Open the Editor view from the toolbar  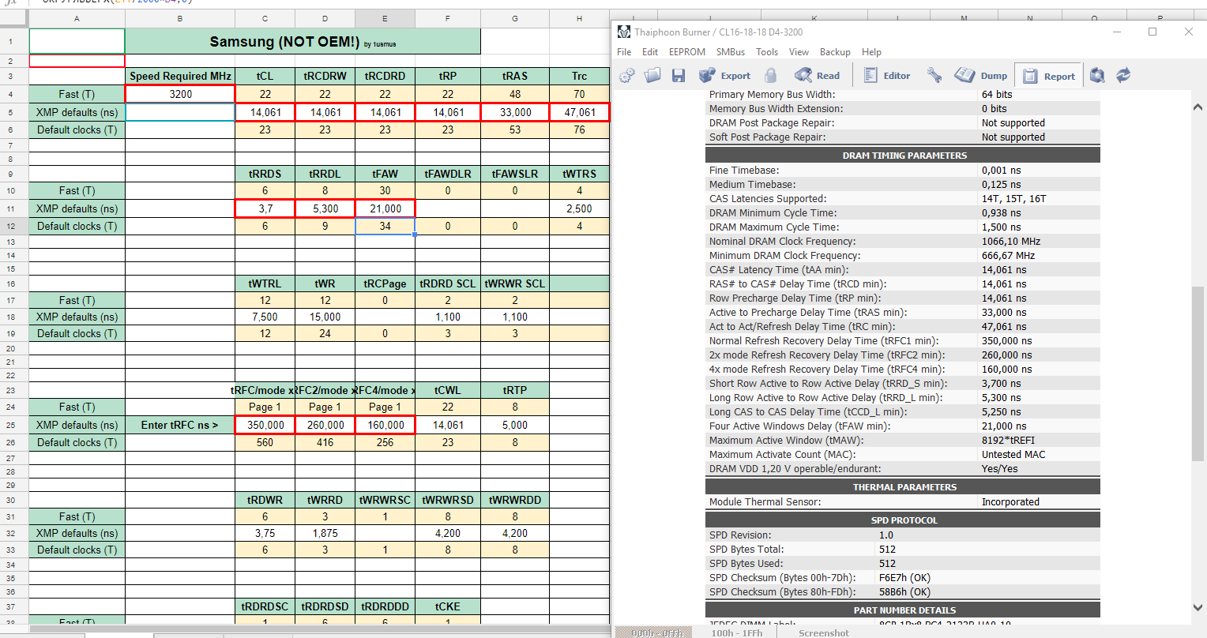(887, 76)
